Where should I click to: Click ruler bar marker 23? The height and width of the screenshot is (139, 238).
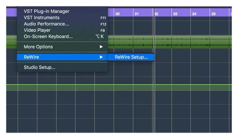click(175, 14)
